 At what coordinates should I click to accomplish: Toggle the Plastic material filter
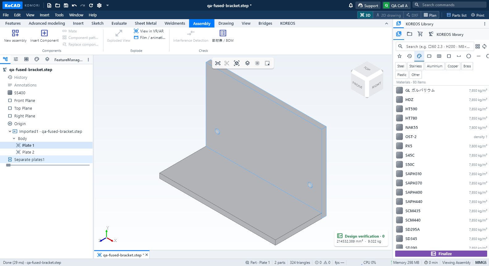(402, 75)
